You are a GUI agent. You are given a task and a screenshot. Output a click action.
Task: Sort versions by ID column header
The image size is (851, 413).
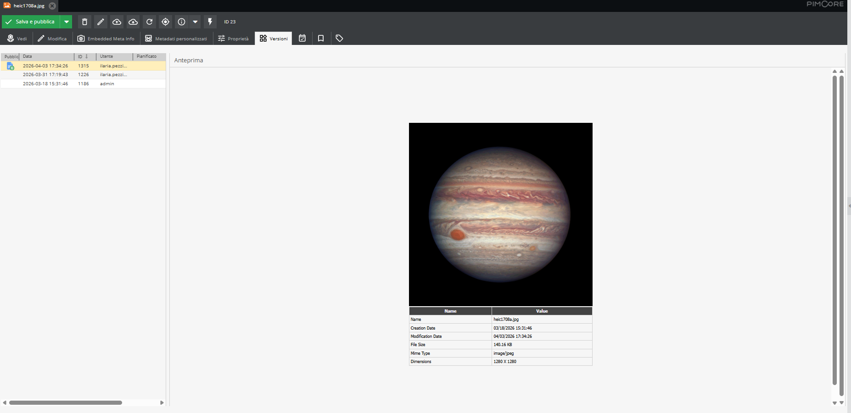tap(83, 56)
